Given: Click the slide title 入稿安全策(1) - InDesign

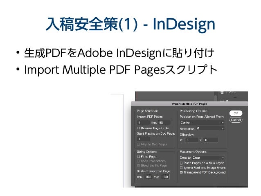Looking at the screenshot, I should coord(130,24).
